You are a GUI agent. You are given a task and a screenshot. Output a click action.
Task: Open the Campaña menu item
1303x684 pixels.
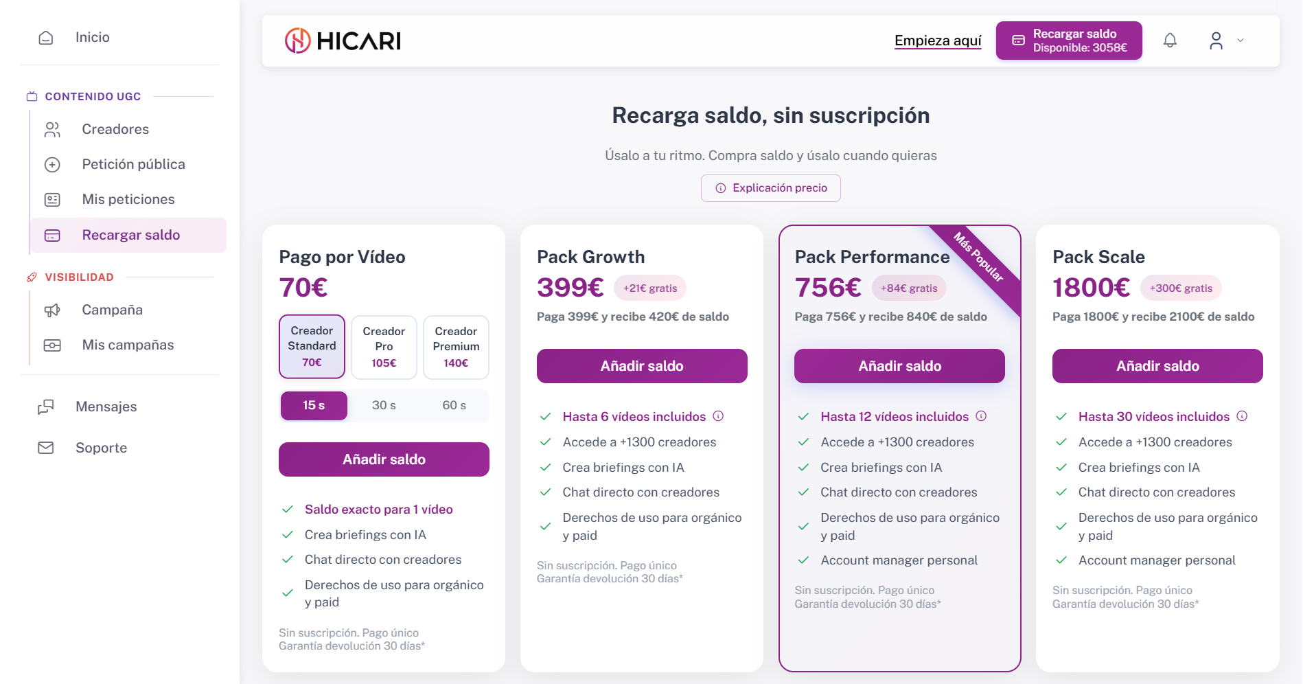[113, 310]
